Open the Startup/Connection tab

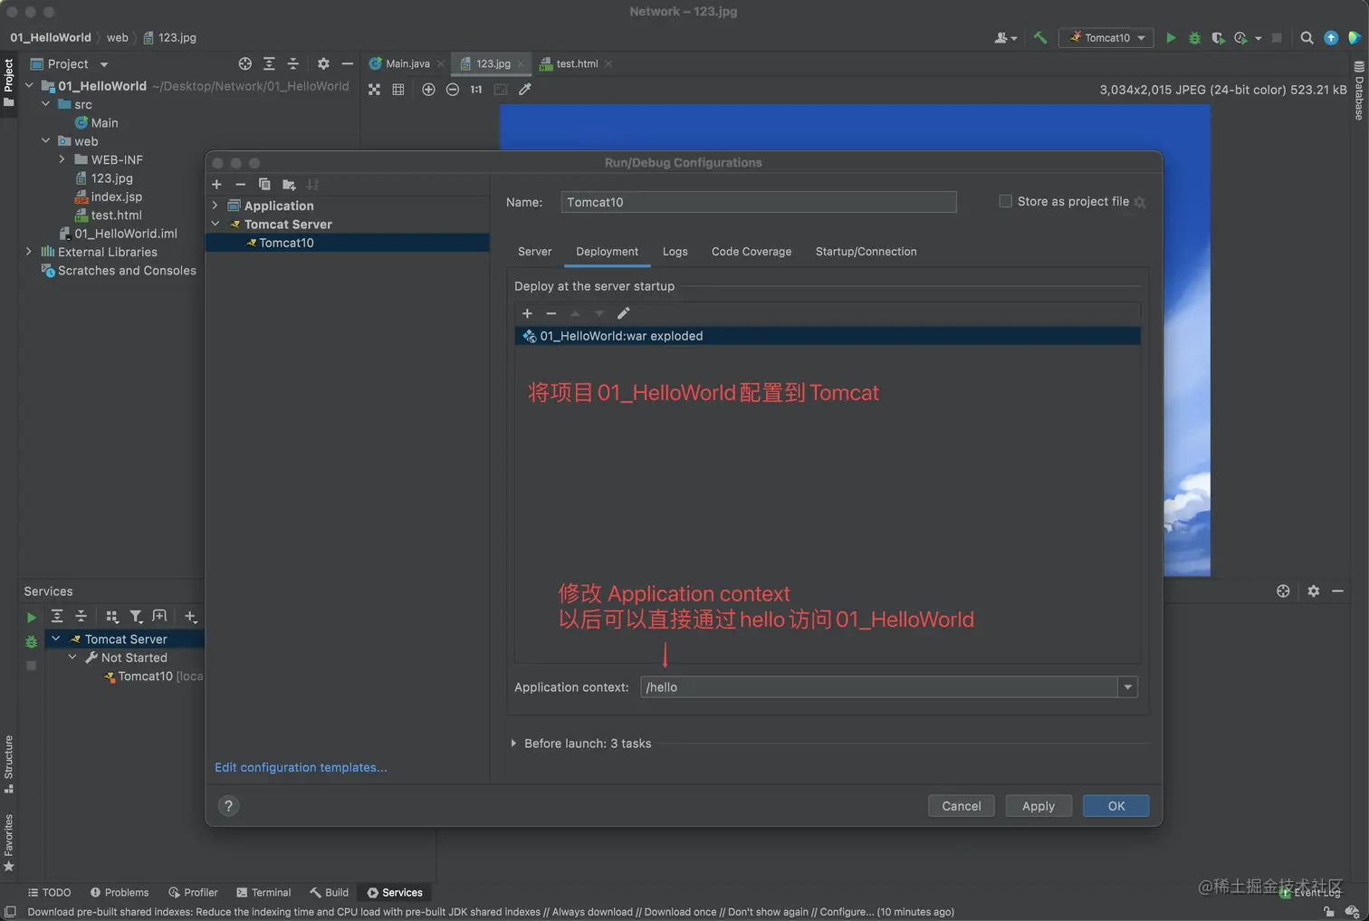click(x=866, y=252)
